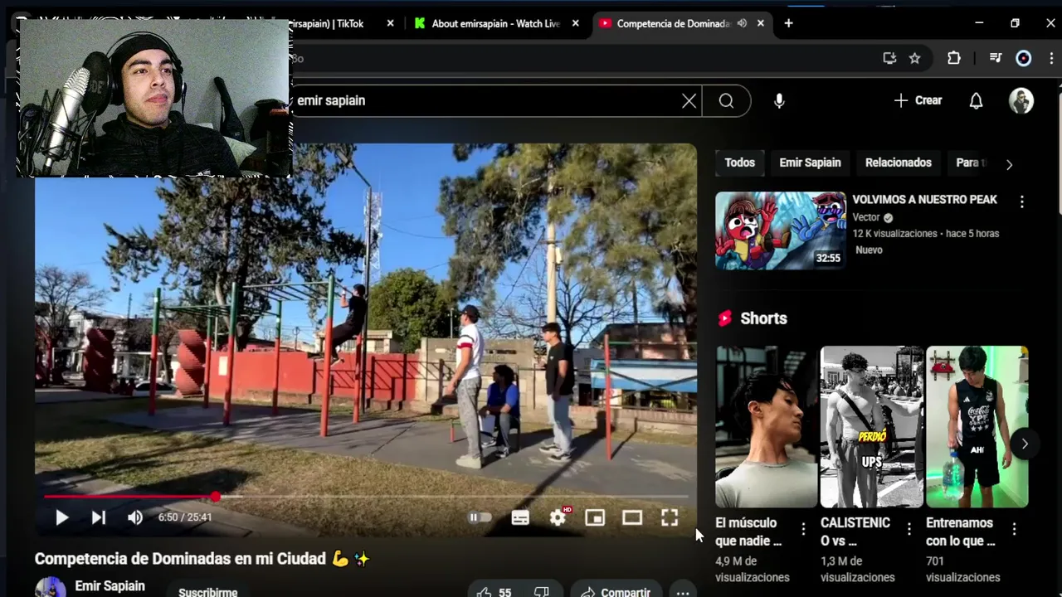Open the 'Entrenamos con lo que' short
1062x597 pixels.
(x=977, y=426)
